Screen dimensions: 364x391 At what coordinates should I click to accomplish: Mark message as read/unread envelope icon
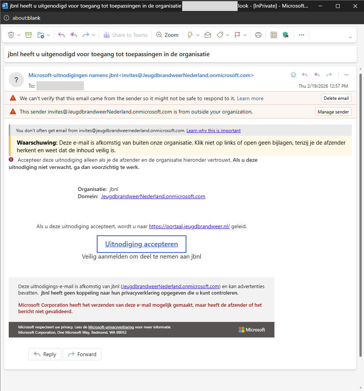(208, 35)
